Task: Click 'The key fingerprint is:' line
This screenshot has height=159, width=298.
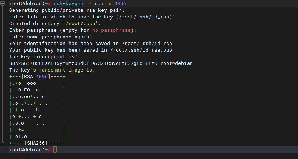Action: (x=43, y=56)
